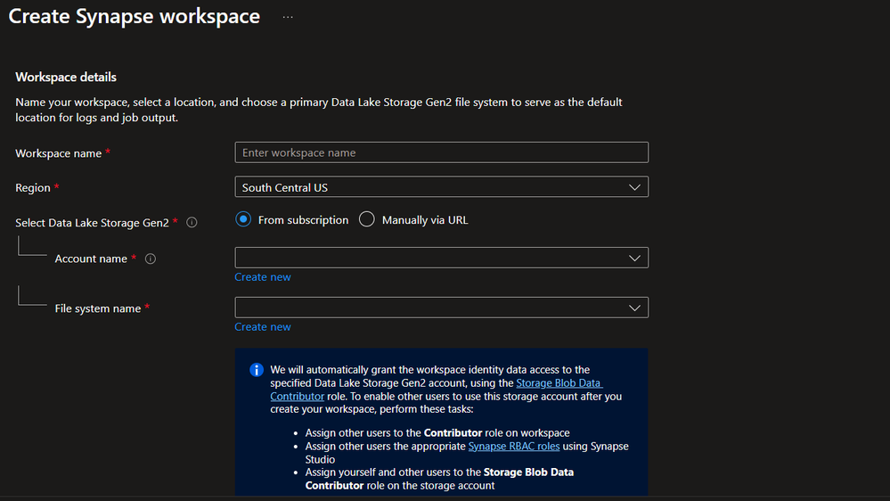Click the Create Synapse workspace title
This screenshot has height=501, width=890.
[x=135, y=16]
